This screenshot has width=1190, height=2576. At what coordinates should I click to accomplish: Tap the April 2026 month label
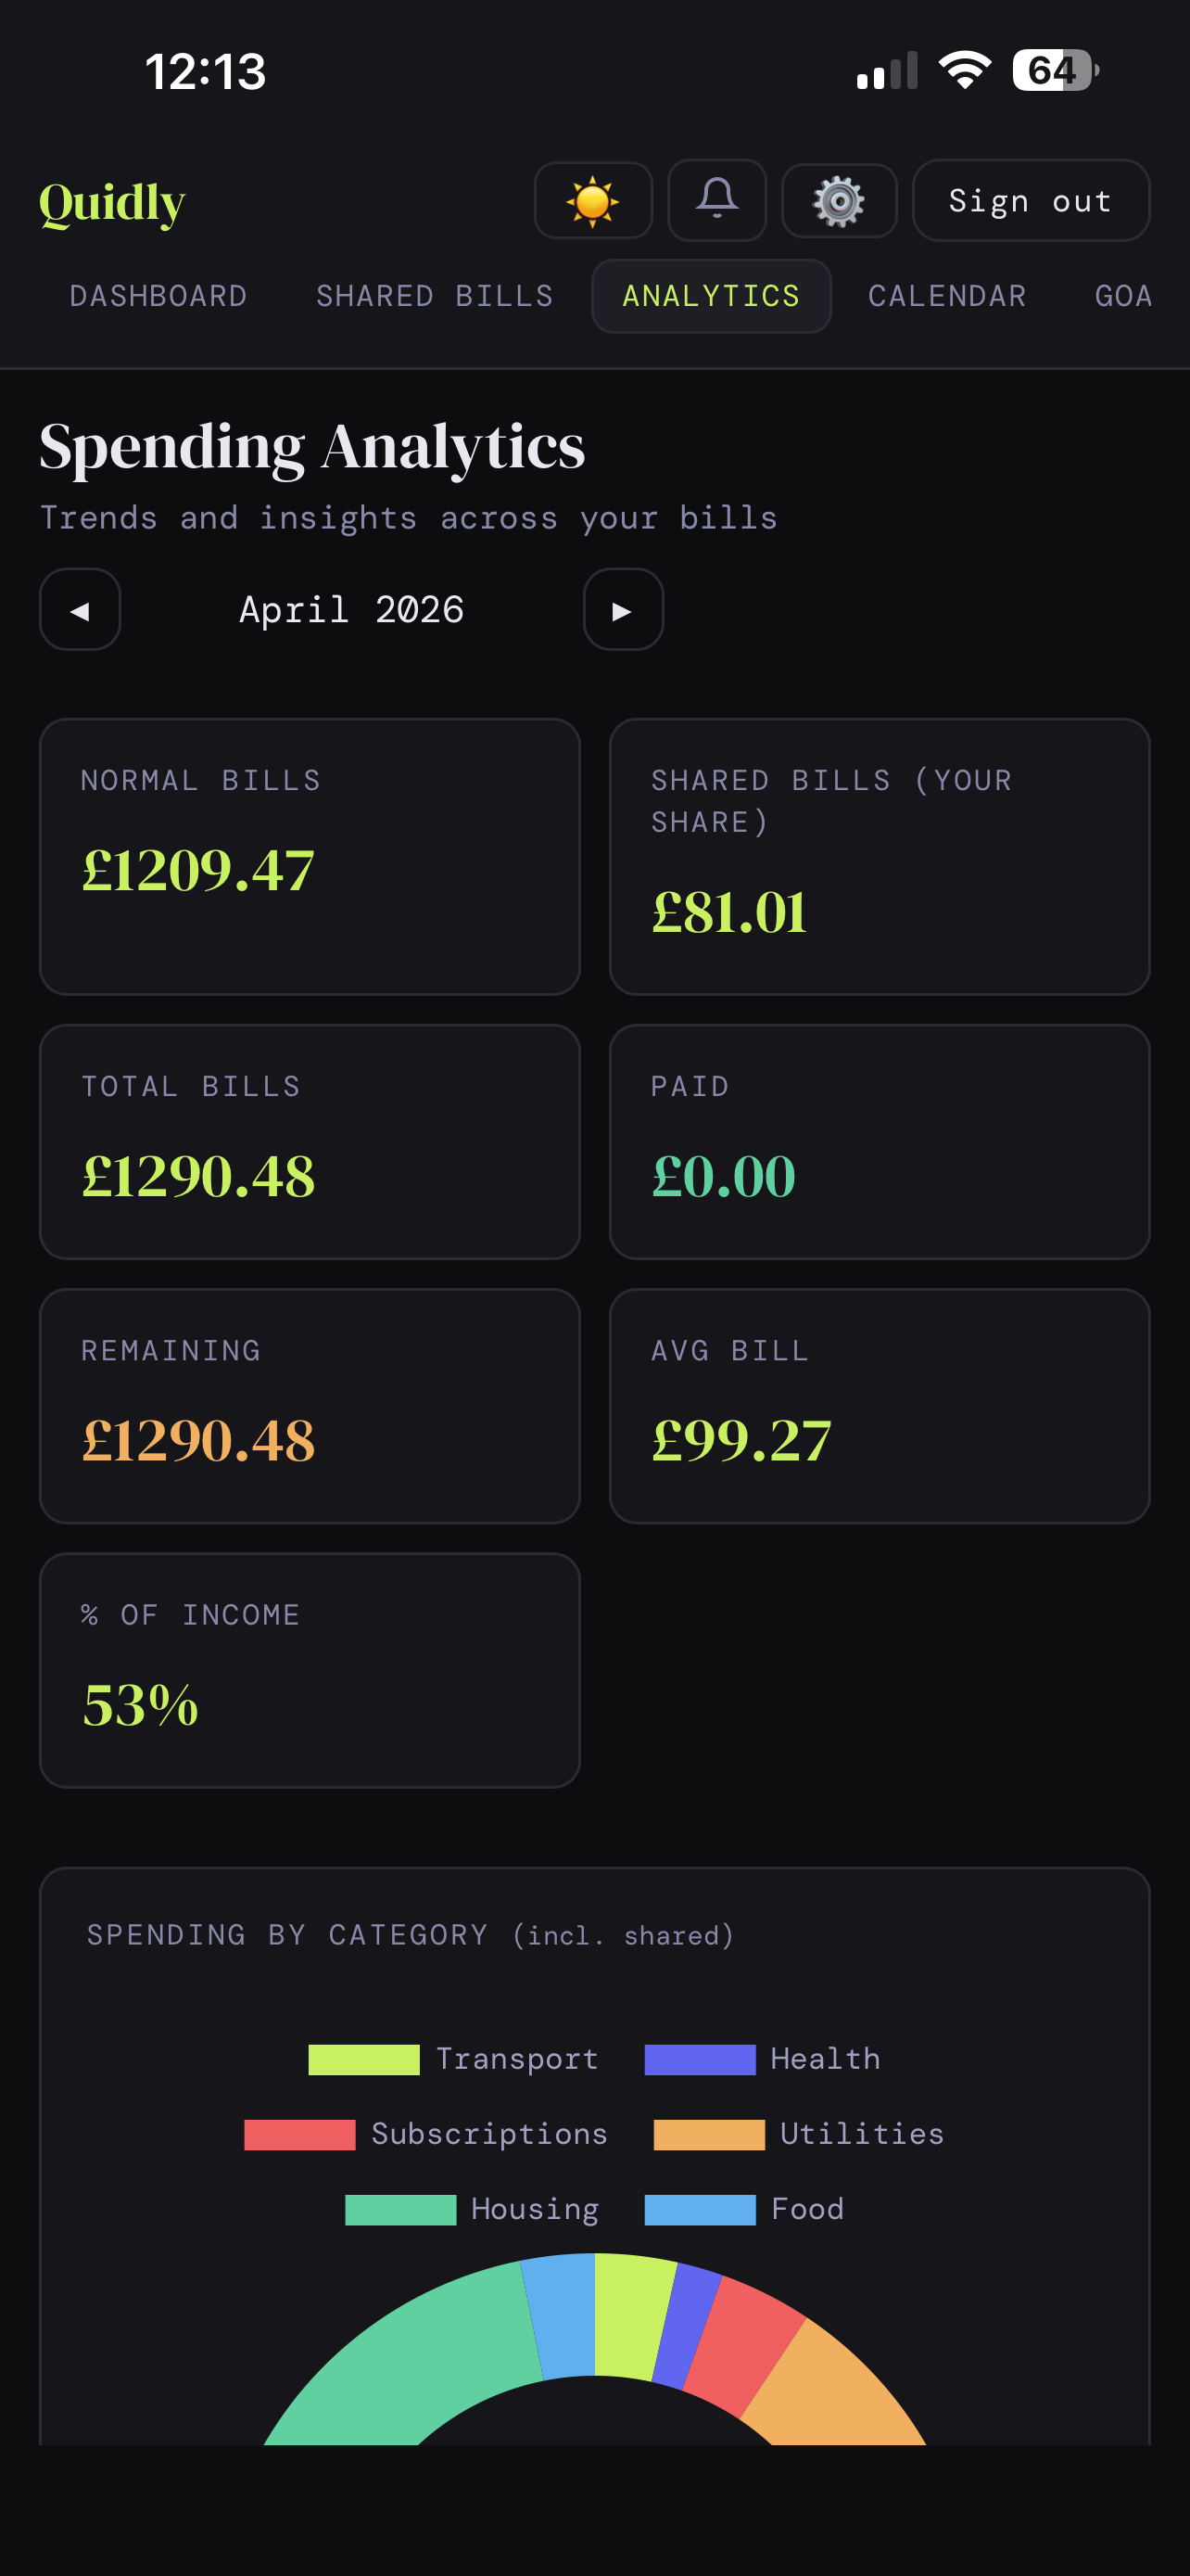(x=351, y=610)
